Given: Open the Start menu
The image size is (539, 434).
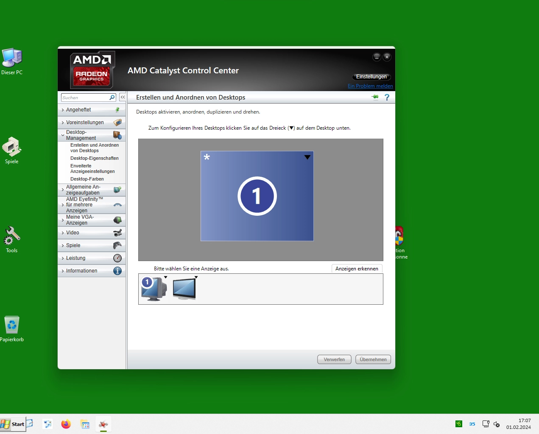Looking at the screenshot, I should tap(13, 424).
